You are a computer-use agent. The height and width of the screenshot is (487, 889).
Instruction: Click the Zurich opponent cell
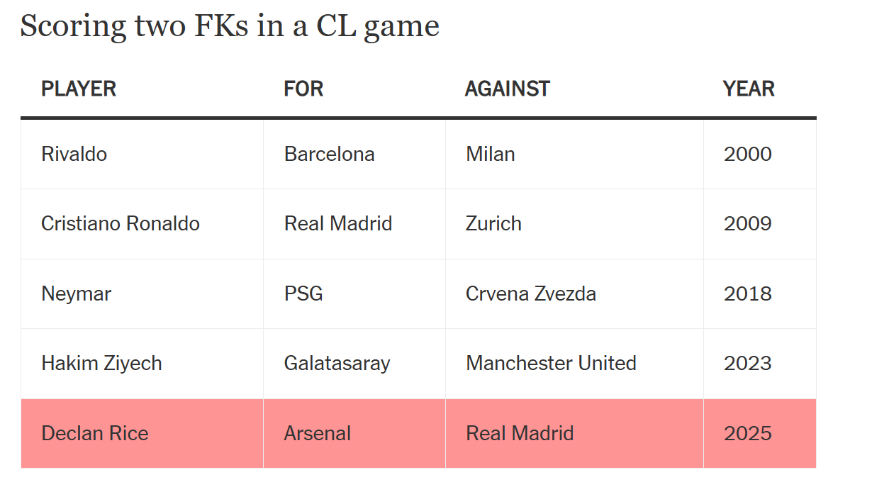click(575, 224)
